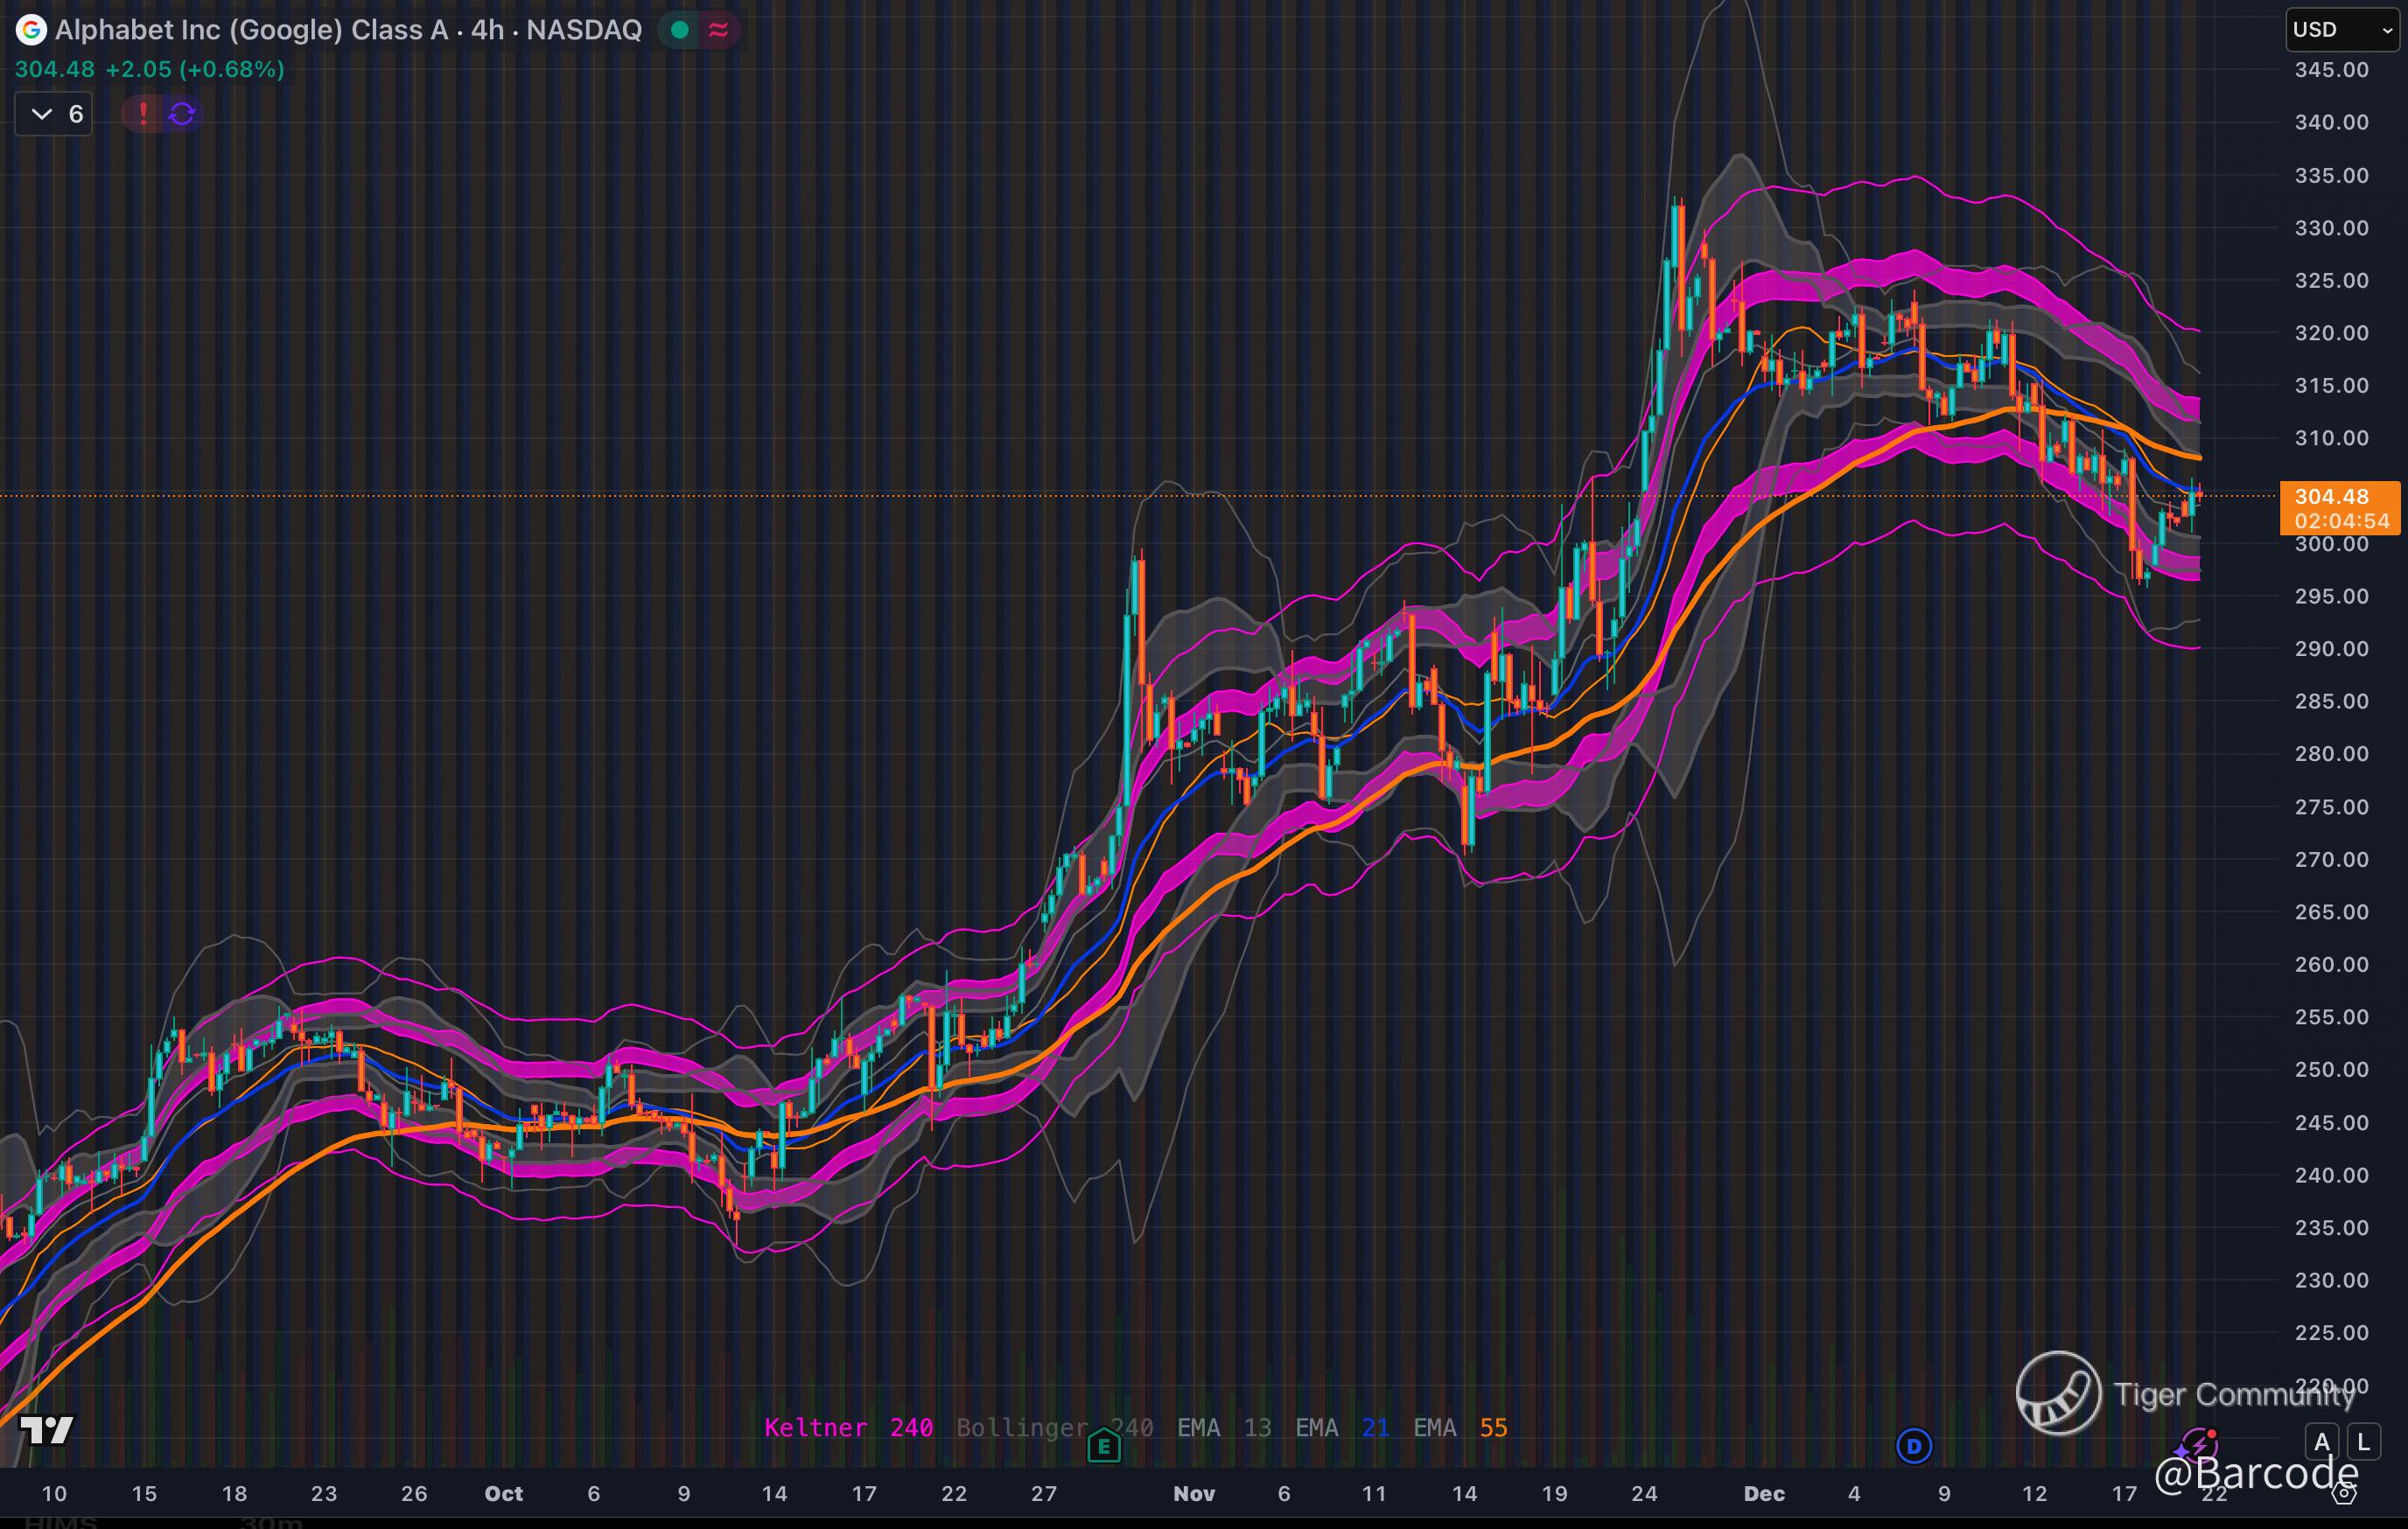The width and height of the screenshot is (2408, 1529).
Task: Expand the collapsed 6 indicators legend
Action: click(x=54, y=114)
